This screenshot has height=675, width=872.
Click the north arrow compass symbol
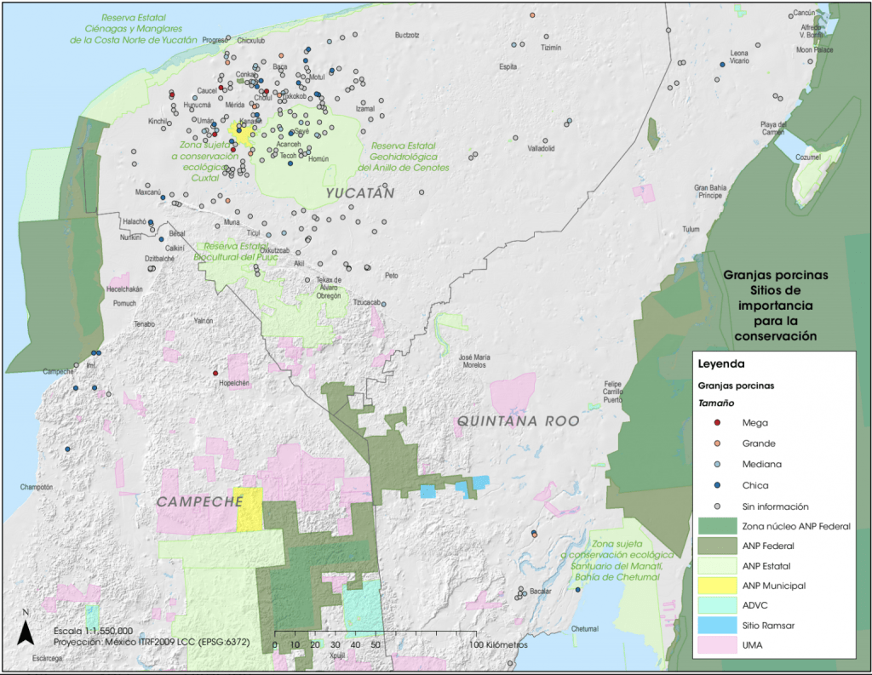tap(26, 630)
